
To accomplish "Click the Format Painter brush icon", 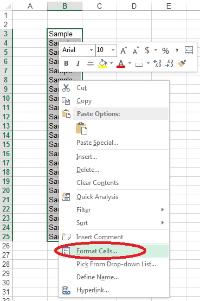I will 182,63.
